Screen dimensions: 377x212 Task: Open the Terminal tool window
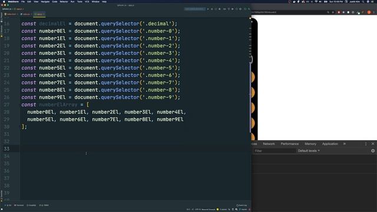click(19, 206)
